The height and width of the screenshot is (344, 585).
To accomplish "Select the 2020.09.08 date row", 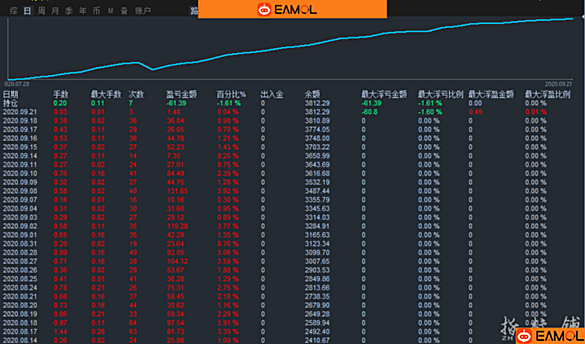I will click(x=20, y=191).
